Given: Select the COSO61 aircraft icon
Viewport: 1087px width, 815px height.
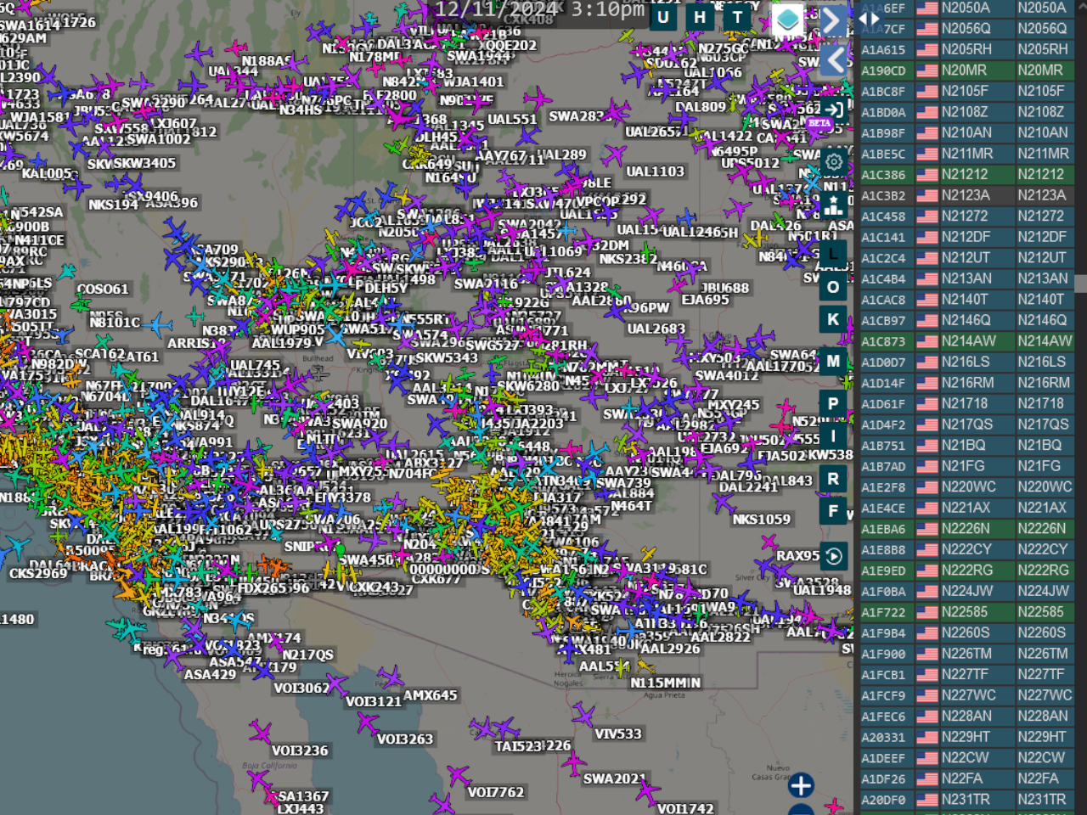Looking at the screenshot, I should click(66, 273).
